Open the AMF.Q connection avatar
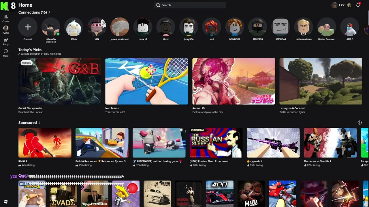The height and width of the screenshot is (207, 369). (x=350, y=27)
